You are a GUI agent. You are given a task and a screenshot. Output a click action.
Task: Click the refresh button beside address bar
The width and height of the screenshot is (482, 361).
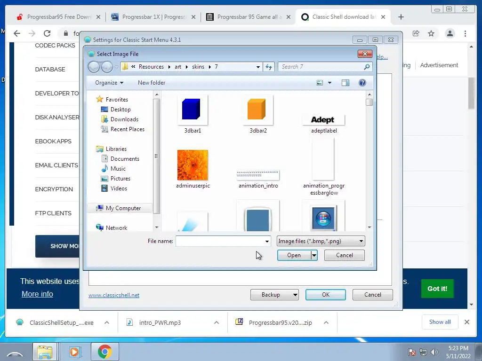pos(269,67)
